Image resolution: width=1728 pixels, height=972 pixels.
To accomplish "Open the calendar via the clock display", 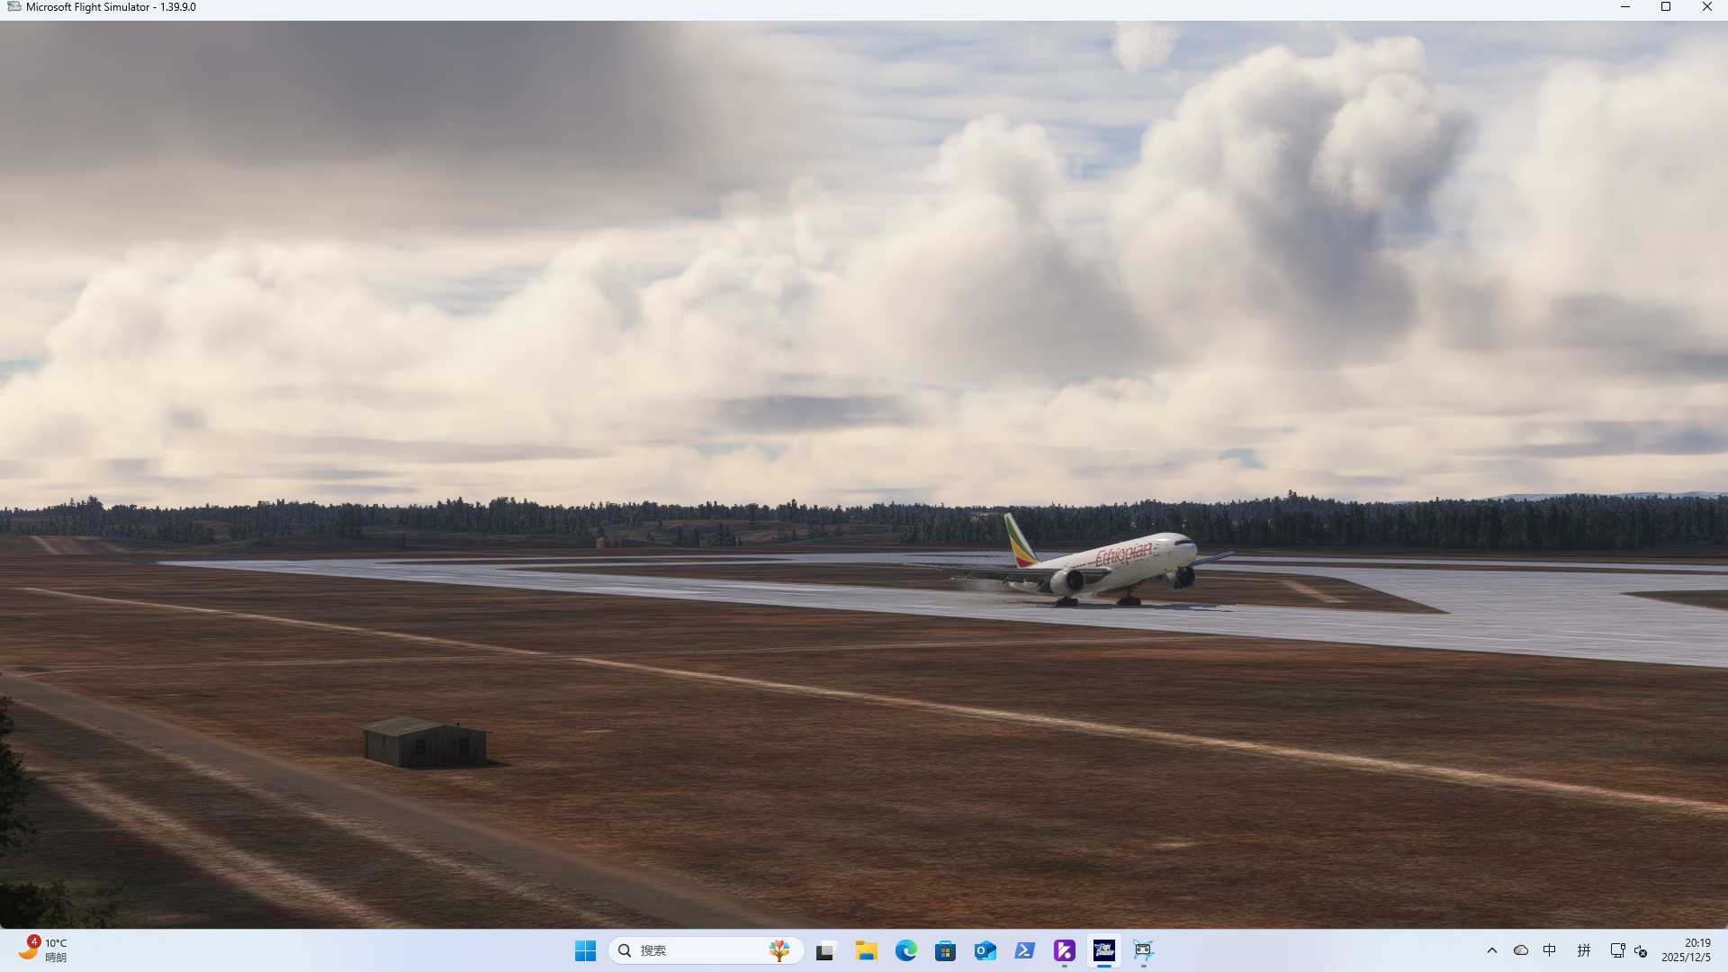I will click(x=1690, y=950).
